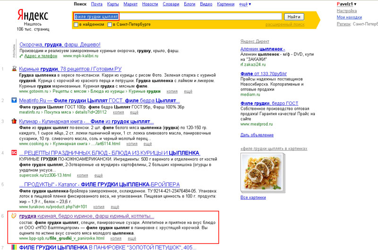The width and height of the screenshot is (378, 250).
Task: Open 'РЕЦЕПТЫ ПРАЗДНИЧНЫХ БЛЮД' result
Action: tap(110, 153)
